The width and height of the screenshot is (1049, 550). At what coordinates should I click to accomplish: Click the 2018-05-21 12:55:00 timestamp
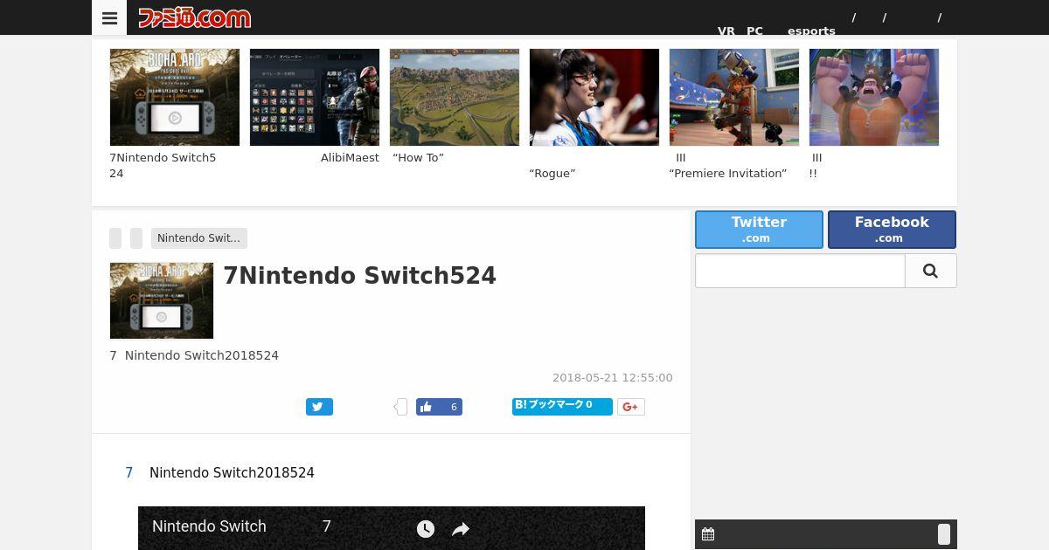click(x=613, y=378)
